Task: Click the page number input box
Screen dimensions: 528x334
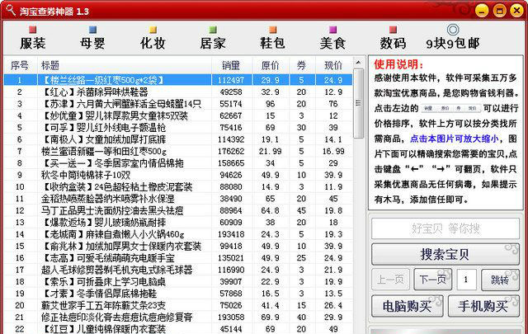Action: (x=466, y=280)
